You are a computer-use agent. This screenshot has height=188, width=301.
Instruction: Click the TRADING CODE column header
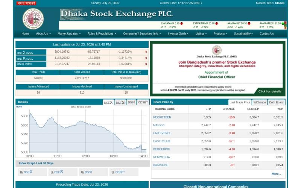point(164,109)
